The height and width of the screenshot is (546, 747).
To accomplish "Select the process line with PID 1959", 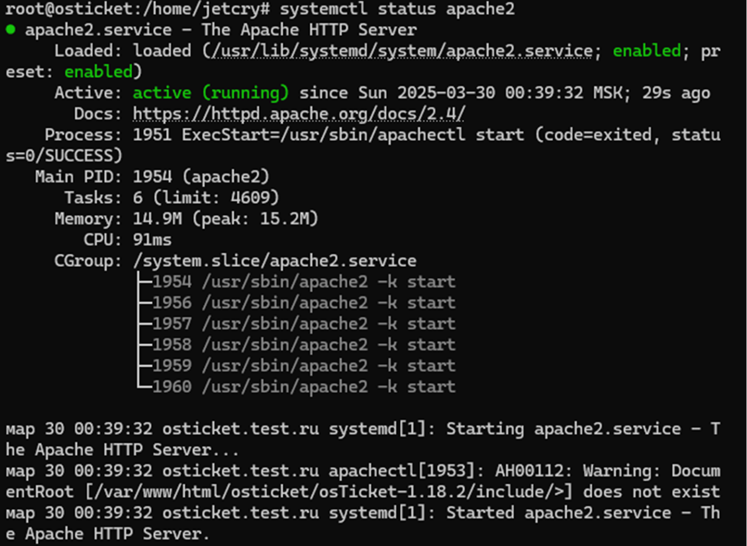I will pos(304,365).
